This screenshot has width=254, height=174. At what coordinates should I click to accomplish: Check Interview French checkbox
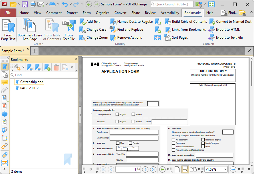click(133, 121)
